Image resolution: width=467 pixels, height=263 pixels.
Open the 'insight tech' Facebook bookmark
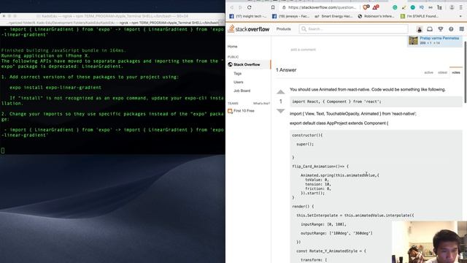click(x=248, y=16)
